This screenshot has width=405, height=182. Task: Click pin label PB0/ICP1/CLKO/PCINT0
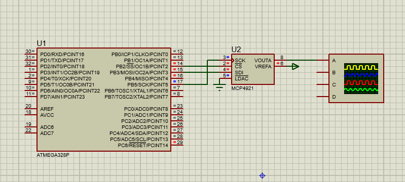(140, 55)
